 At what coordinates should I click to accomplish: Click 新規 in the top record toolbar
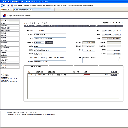pos(27,26)
